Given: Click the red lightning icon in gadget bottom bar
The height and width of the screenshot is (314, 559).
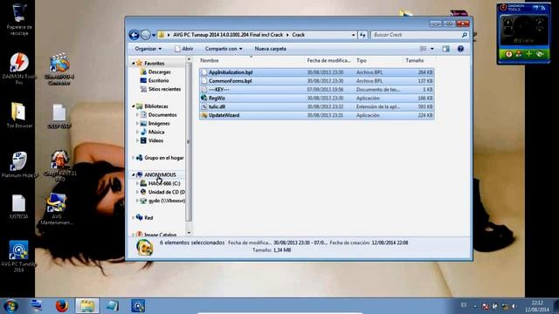Looking at the screenshot, I should tap(508, 54).
